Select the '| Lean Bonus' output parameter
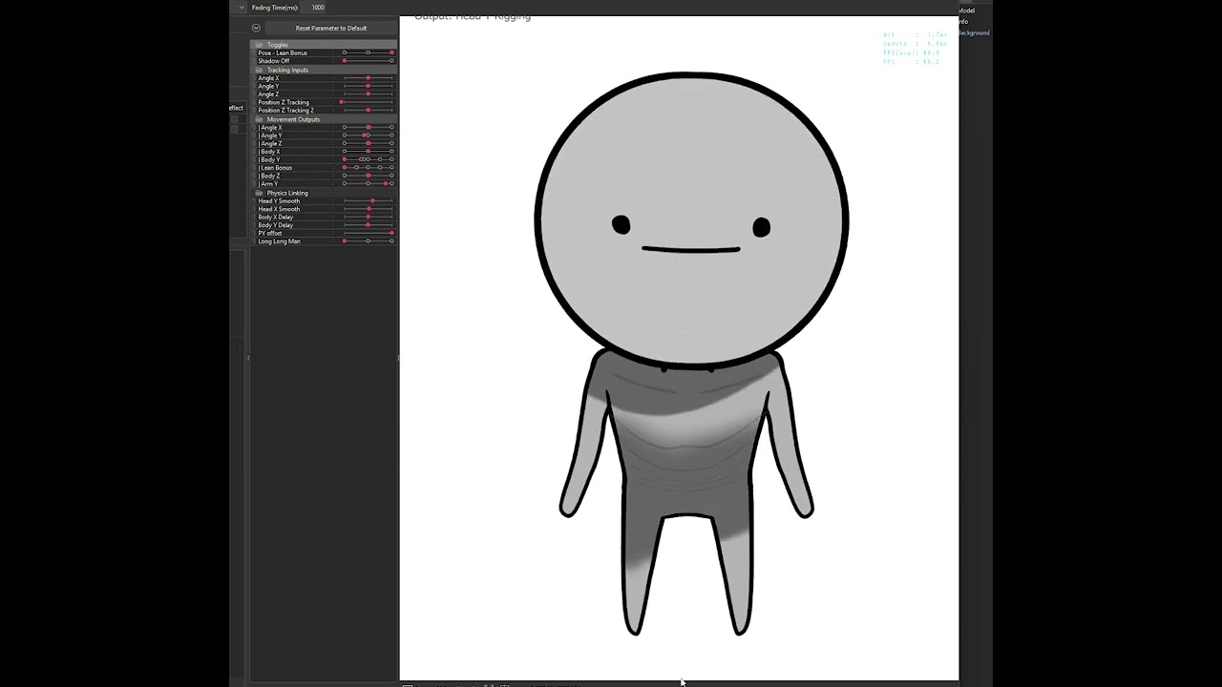 tap(275, 168)
